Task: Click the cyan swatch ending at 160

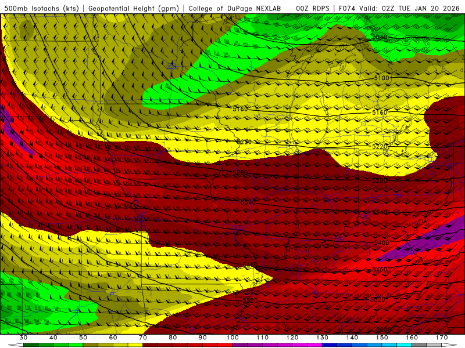Action: coord(405,345)
